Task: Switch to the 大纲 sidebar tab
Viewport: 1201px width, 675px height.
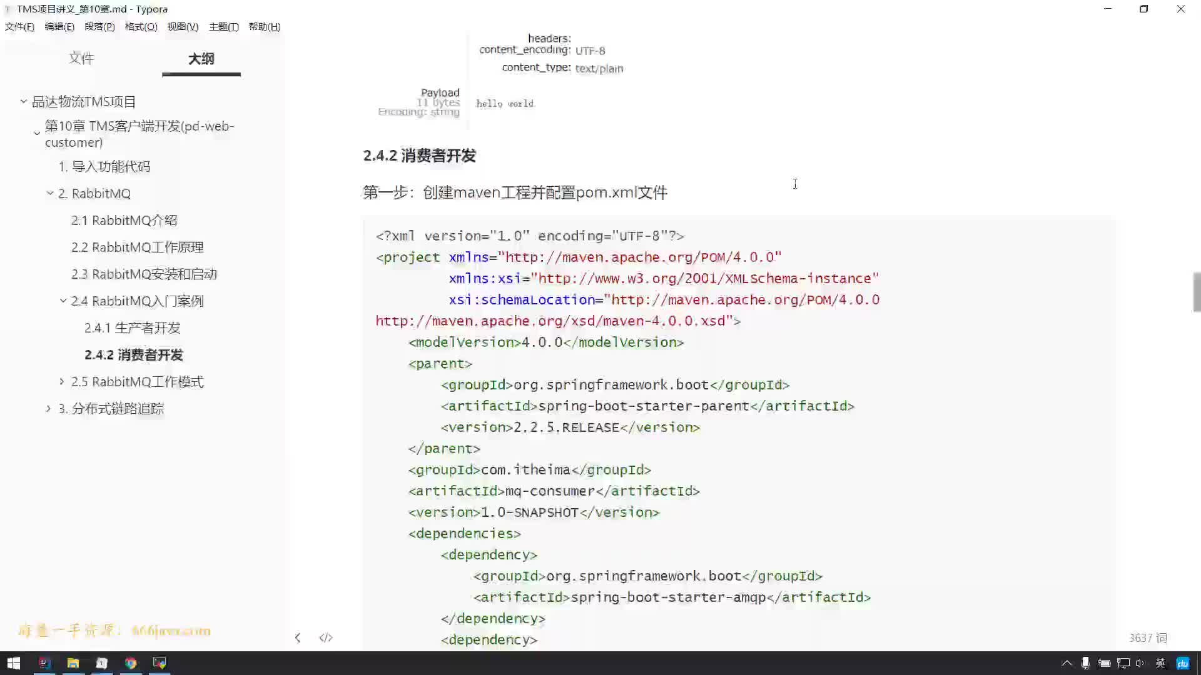Action: point(201,59)
